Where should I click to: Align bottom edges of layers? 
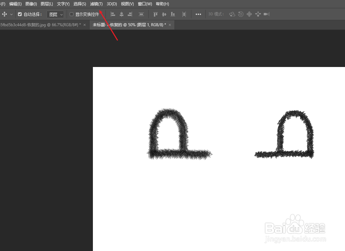point(173,14)
